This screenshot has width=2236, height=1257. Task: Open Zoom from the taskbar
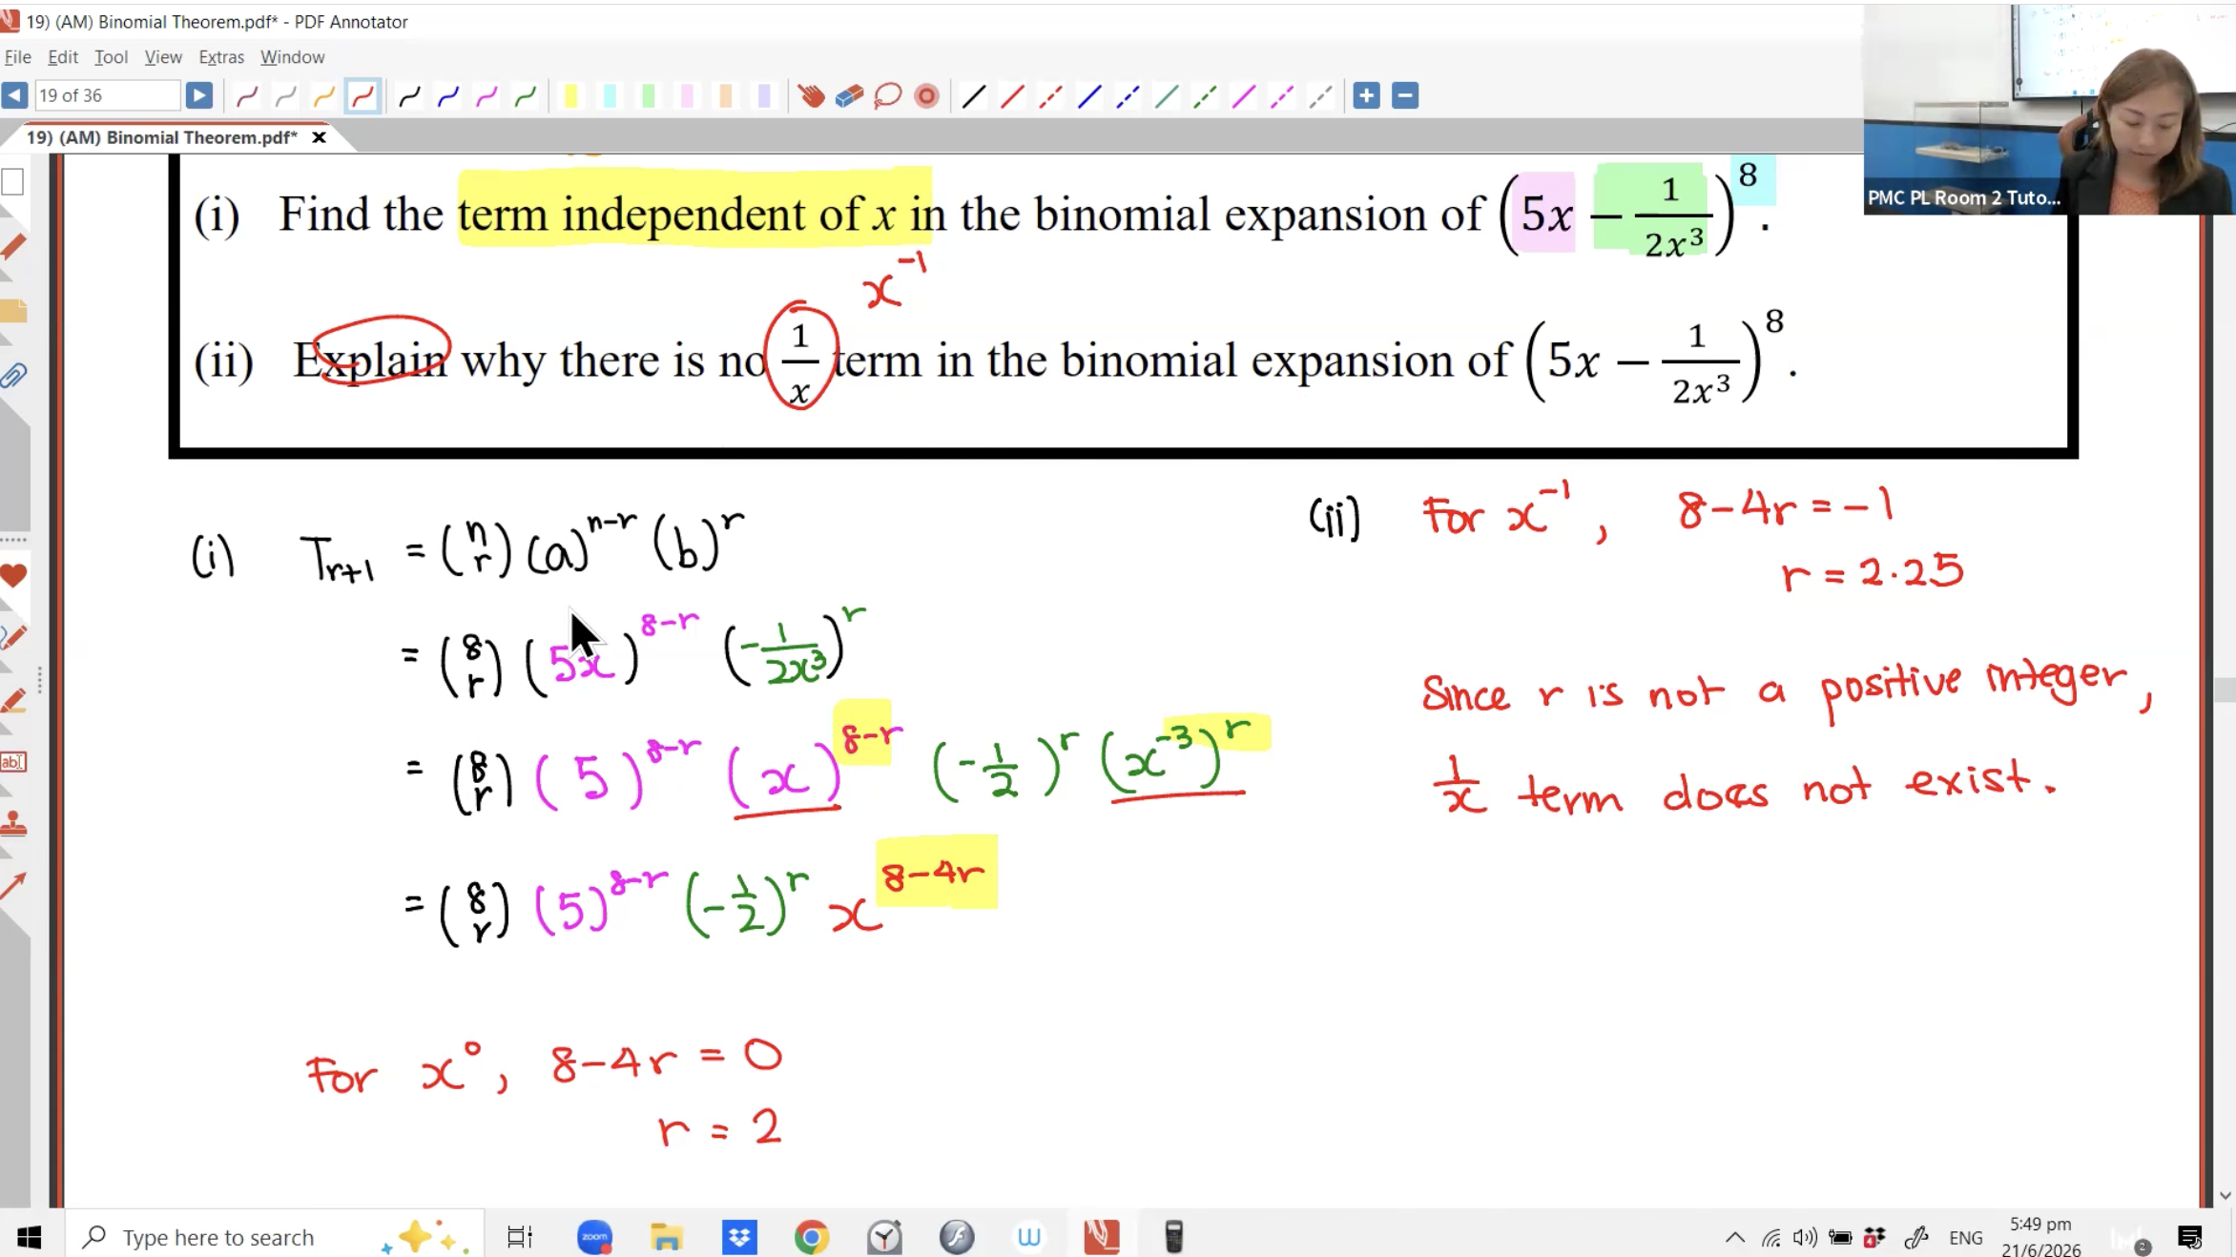click(x=594, y=1237)
